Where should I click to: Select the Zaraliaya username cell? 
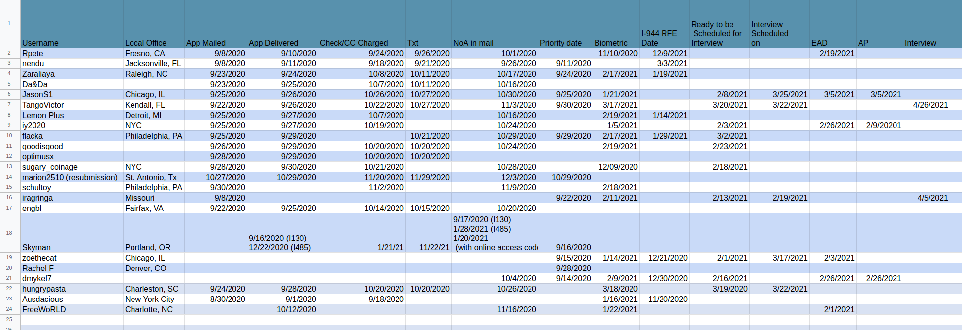click(x=72, y=74)
